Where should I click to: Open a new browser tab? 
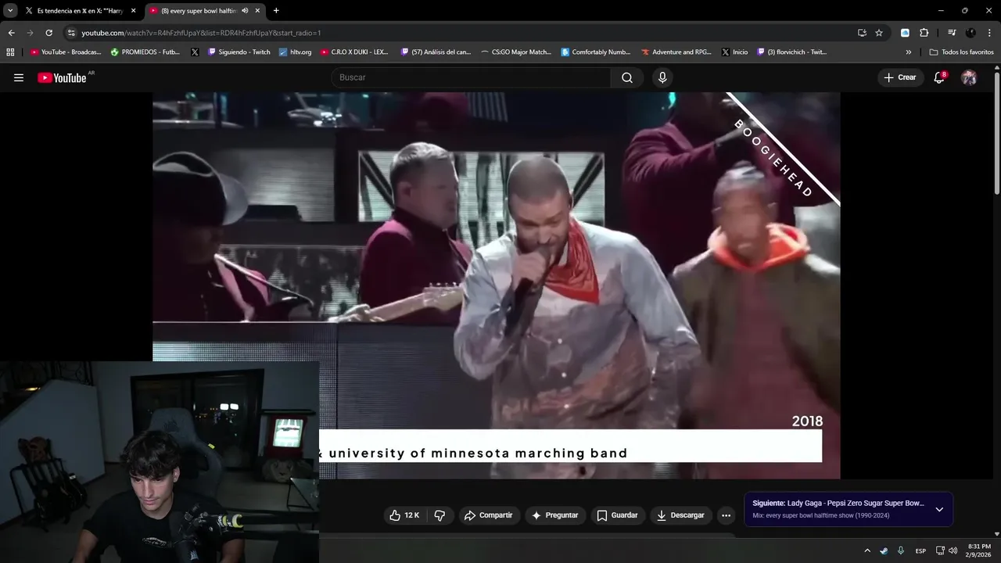[276, 11]
